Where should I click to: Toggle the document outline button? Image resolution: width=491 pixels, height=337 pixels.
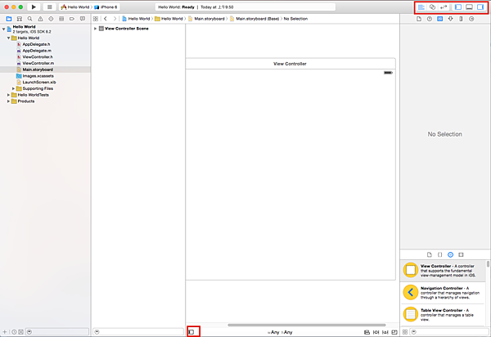[x=191, y=331]
